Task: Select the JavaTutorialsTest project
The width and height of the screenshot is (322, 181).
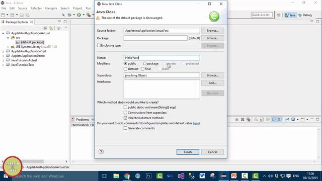Action: click(x=22, y=65)
